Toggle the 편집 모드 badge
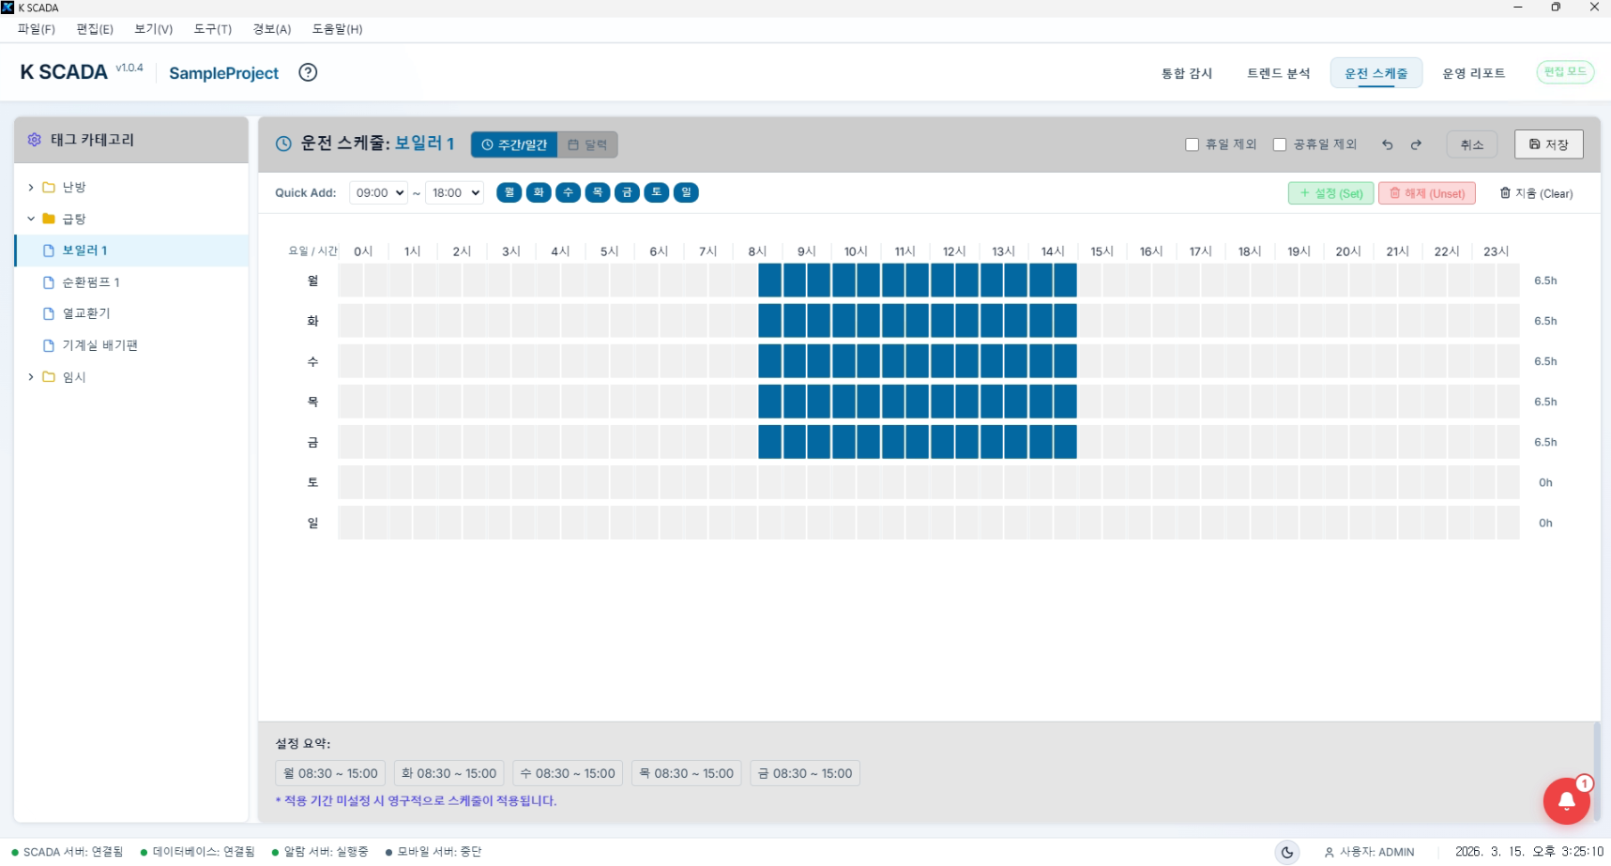1611x866 pixels. point(1565,72)
